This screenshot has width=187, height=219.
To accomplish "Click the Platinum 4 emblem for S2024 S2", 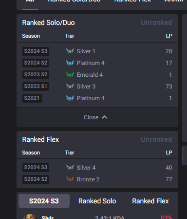I will click(70, 63).
